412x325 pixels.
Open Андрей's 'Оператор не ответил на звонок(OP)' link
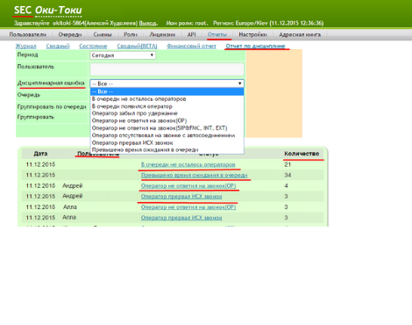(x=188, y=185)
